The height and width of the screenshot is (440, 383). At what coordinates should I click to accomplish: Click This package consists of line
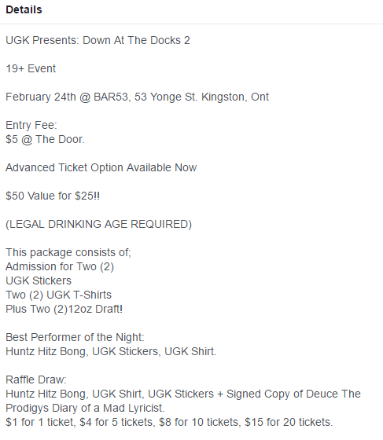68,252
